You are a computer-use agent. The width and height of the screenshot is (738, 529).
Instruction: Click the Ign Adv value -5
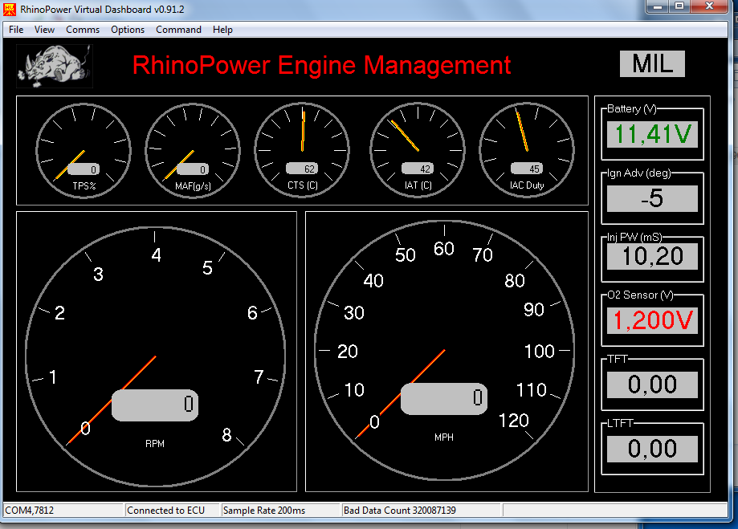coord(652,198)
